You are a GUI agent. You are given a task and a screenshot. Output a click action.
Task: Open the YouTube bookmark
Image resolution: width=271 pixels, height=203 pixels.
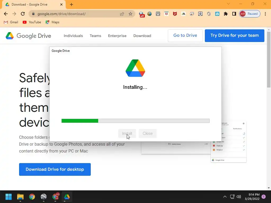[32, 22]
